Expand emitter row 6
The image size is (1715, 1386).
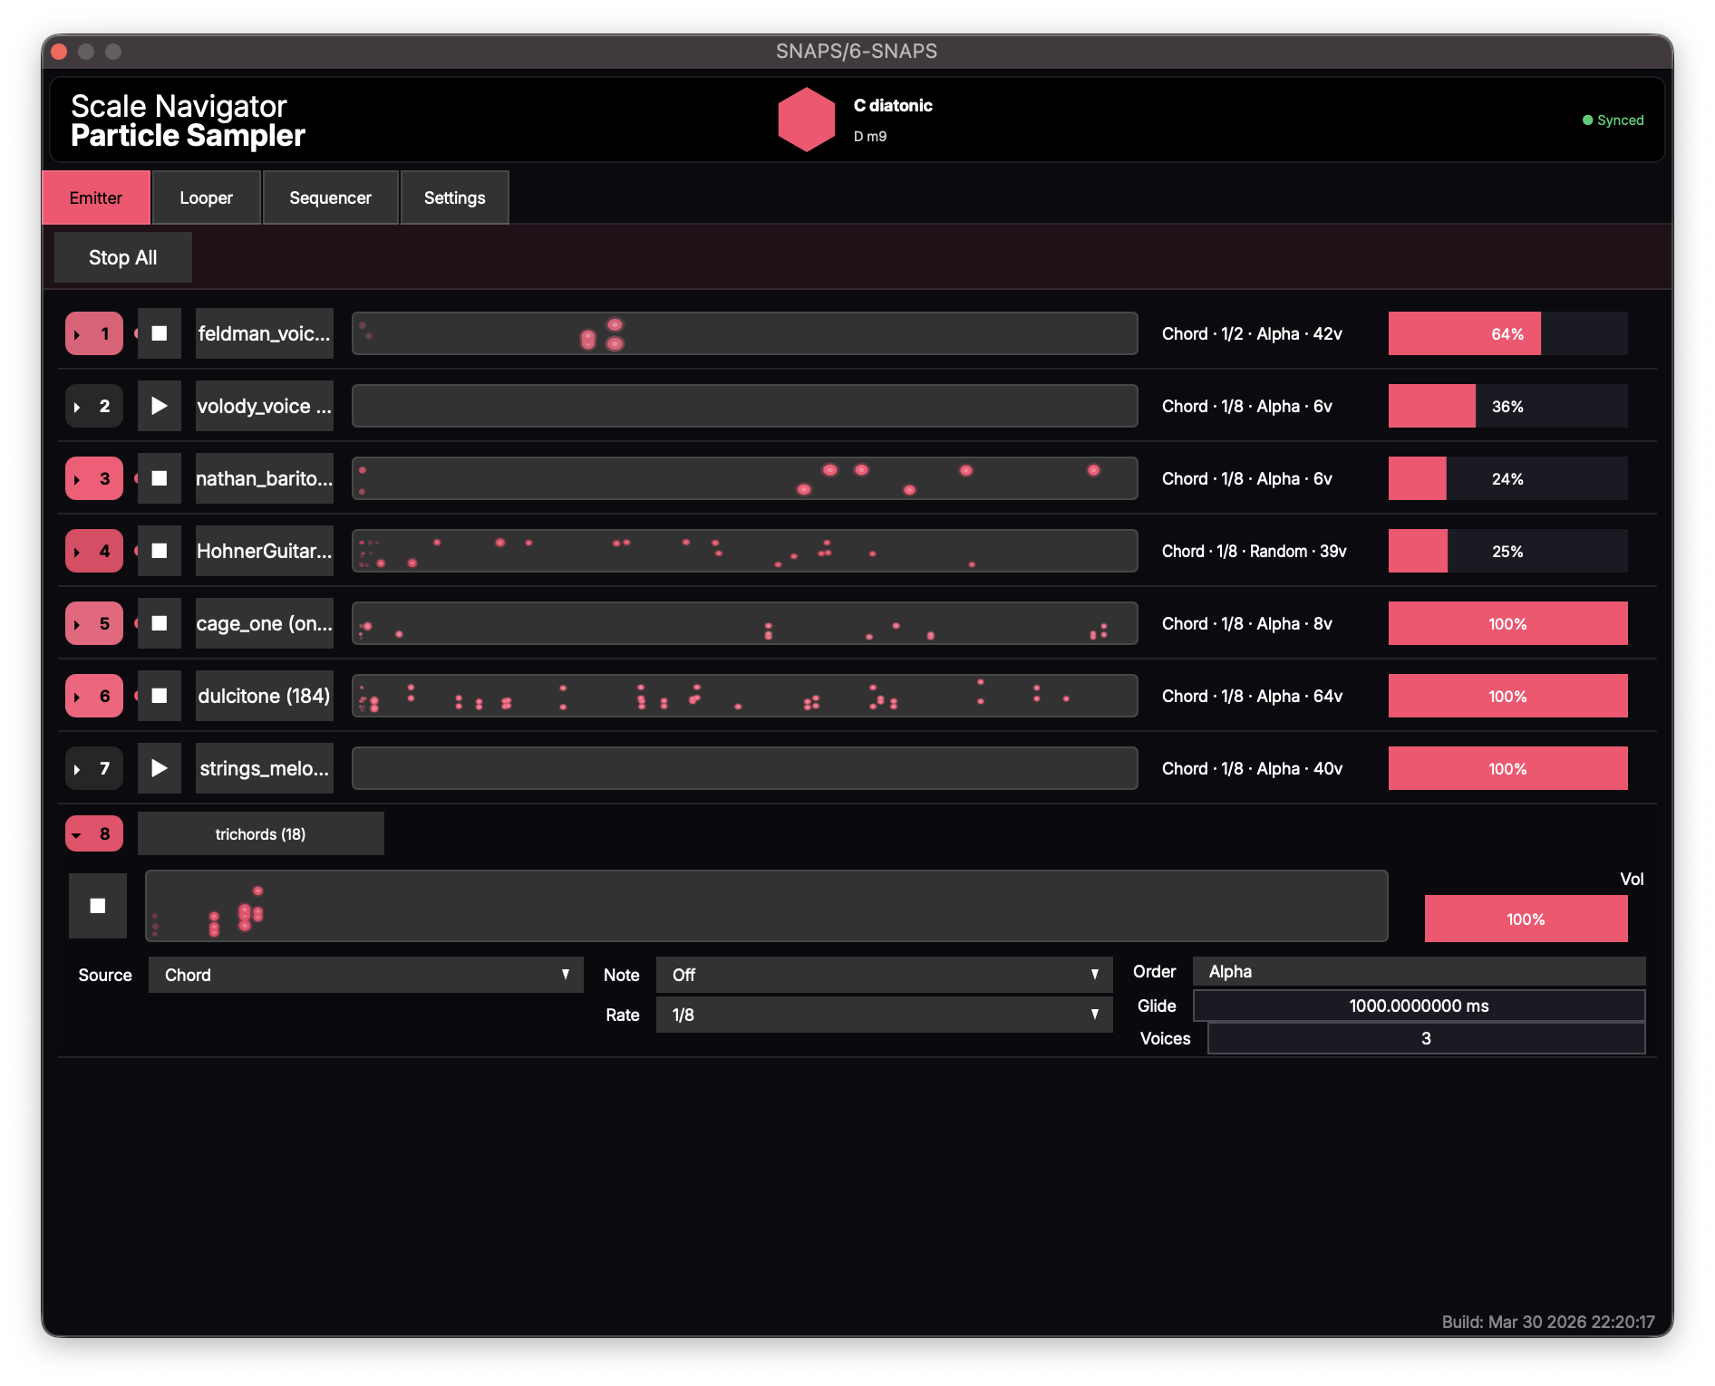tap(94, 696)
